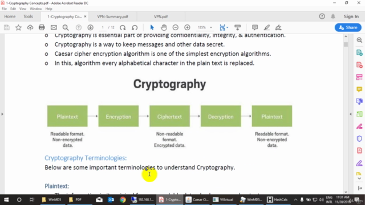Open Create PDF in the right pane
Screen dimensions: 365x205
pyautogui.click(x=359, y=65)
